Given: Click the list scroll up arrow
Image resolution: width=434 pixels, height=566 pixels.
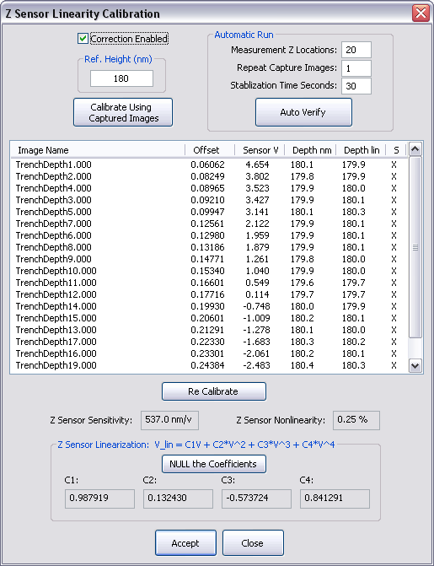Looking at the screenshot, I should tap(415, 149).
